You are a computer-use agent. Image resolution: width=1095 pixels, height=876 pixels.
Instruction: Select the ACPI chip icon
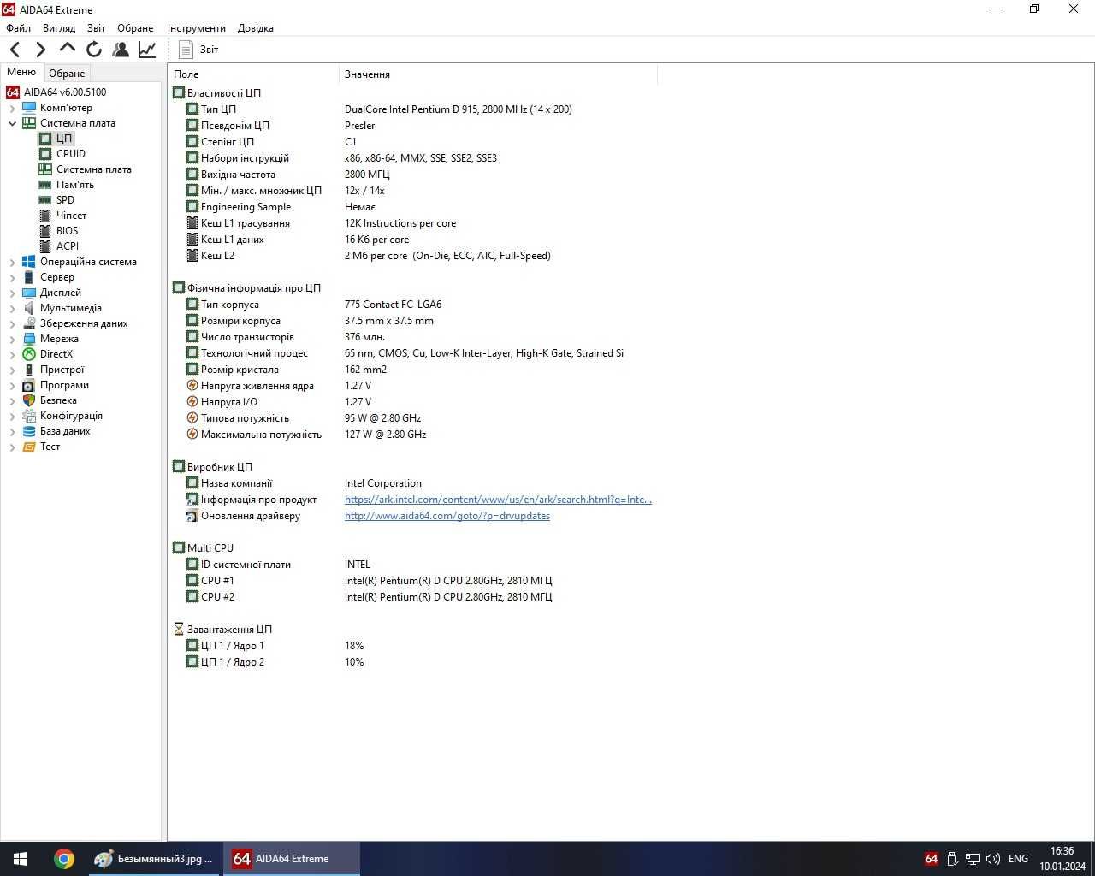click(45, 246)
